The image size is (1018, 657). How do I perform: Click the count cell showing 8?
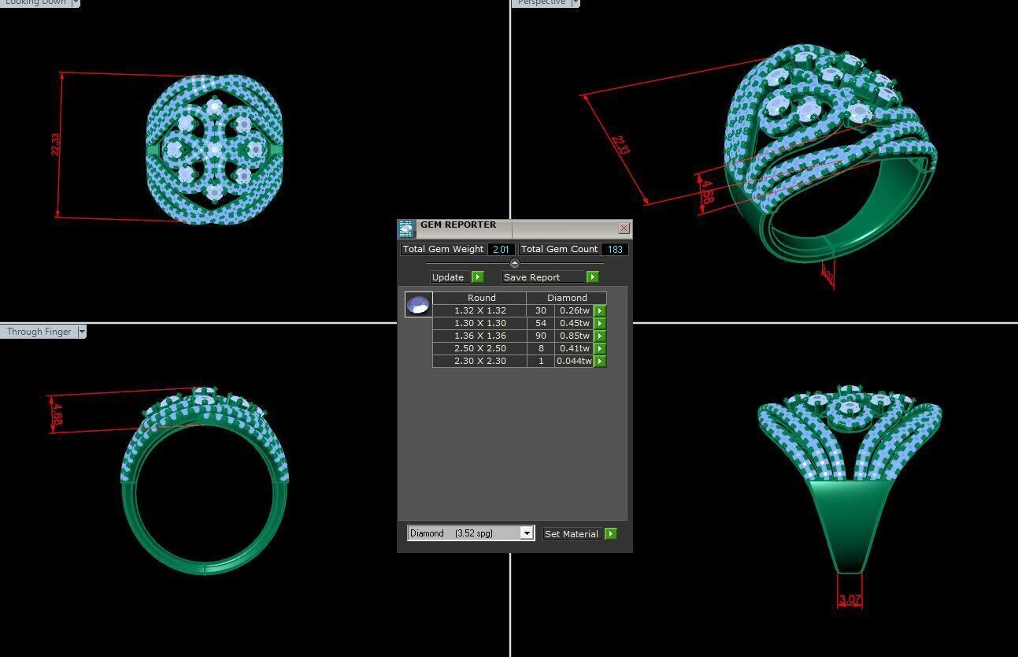tap(541, 348)
